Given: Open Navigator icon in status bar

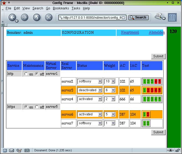Looking at the screenshot, I should [x=5, y=151].
